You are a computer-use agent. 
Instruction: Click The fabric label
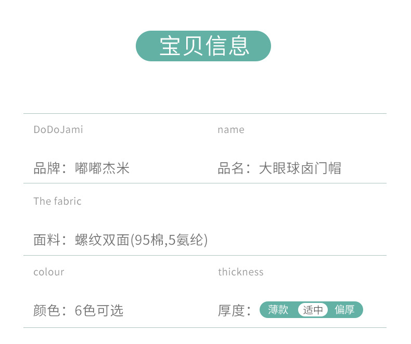(x=57, y=201)
